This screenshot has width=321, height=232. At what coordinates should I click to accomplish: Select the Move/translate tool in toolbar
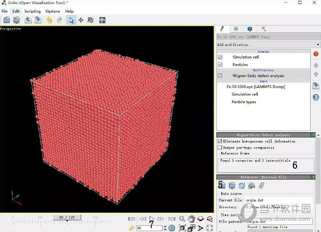pos(81,20)
